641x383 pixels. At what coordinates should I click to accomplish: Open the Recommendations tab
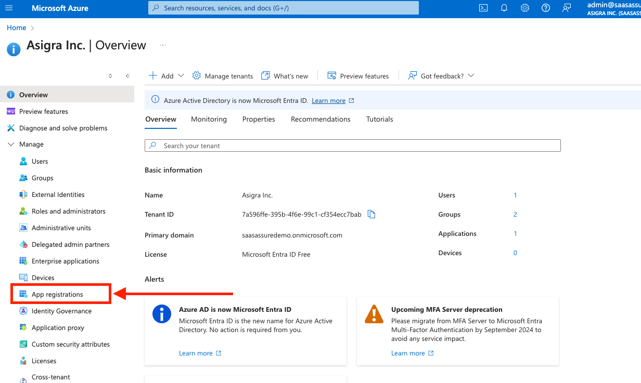[320, 119]
